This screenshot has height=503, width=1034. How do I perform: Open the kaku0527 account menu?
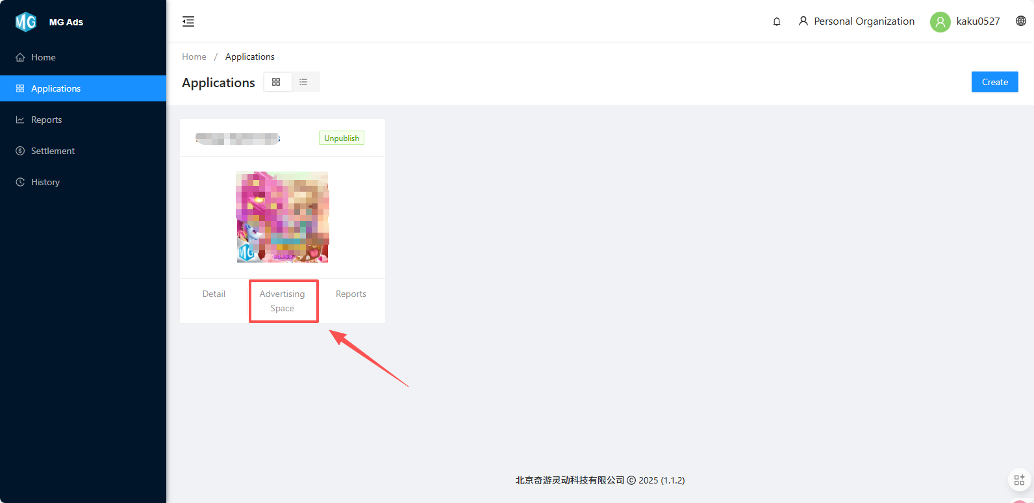[977, 21]
